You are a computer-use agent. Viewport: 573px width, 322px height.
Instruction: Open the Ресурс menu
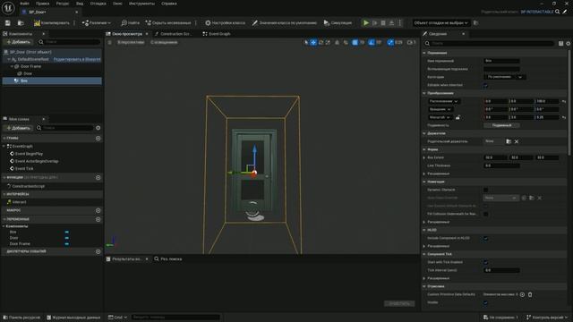coord(63,4)
